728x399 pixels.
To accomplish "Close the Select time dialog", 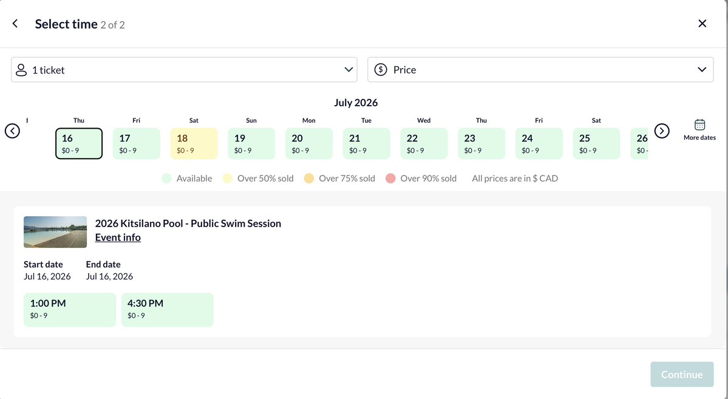I will pos(702,23).
